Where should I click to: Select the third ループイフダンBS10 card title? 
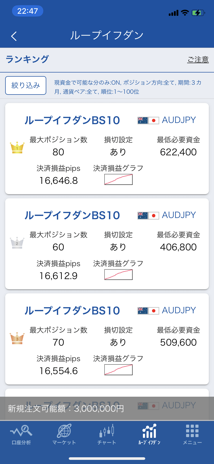coord(72,310)
